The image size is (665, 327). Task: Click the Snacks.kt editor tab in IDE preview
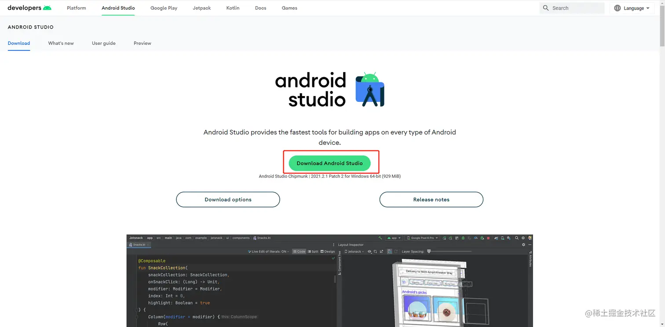(x=139, y=244)
